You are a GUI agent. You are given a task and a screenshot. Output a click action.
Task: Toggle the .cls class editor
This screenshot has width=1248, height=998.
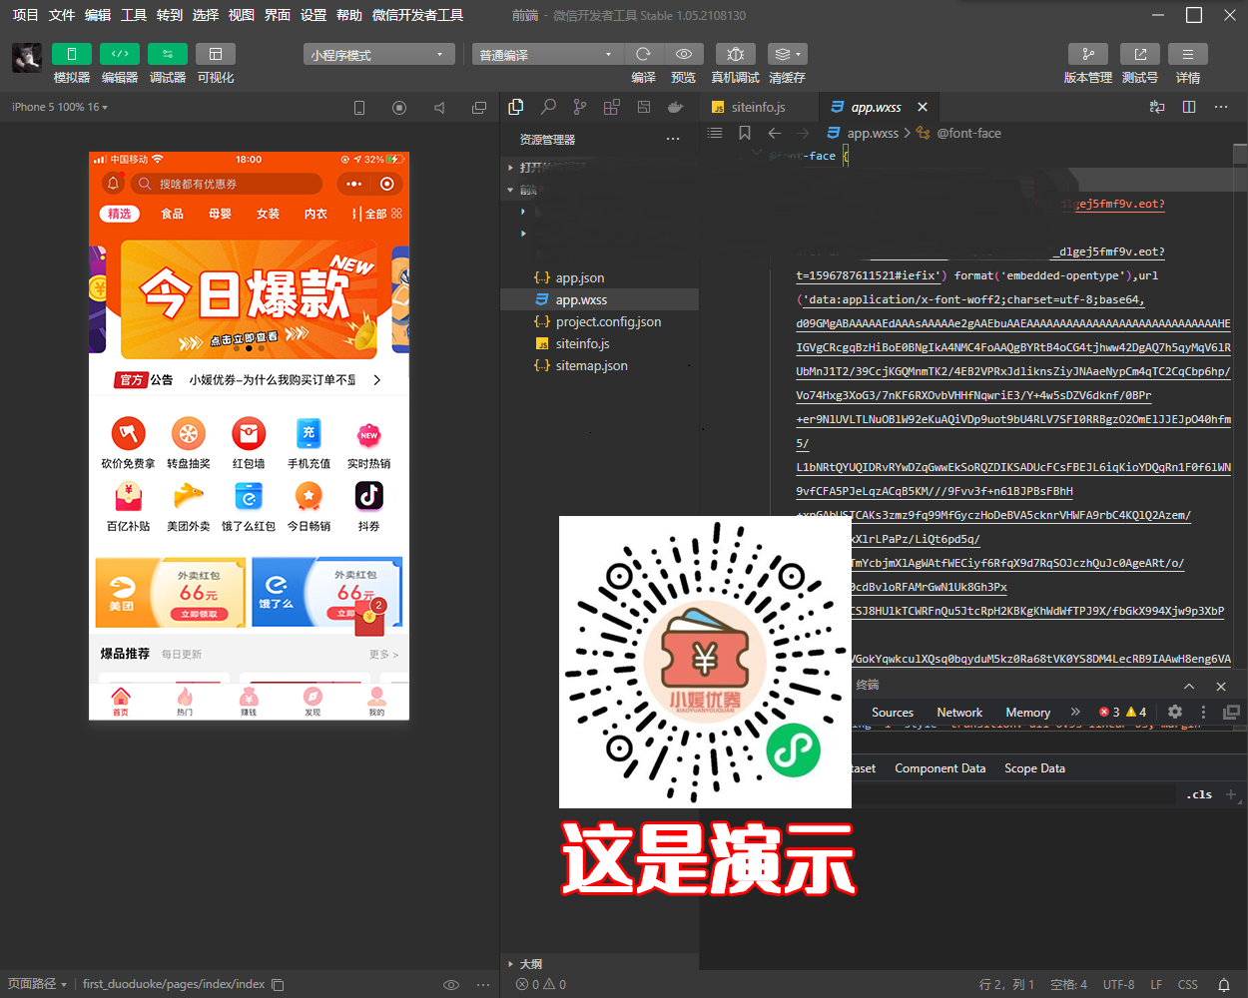[1201, 794]
